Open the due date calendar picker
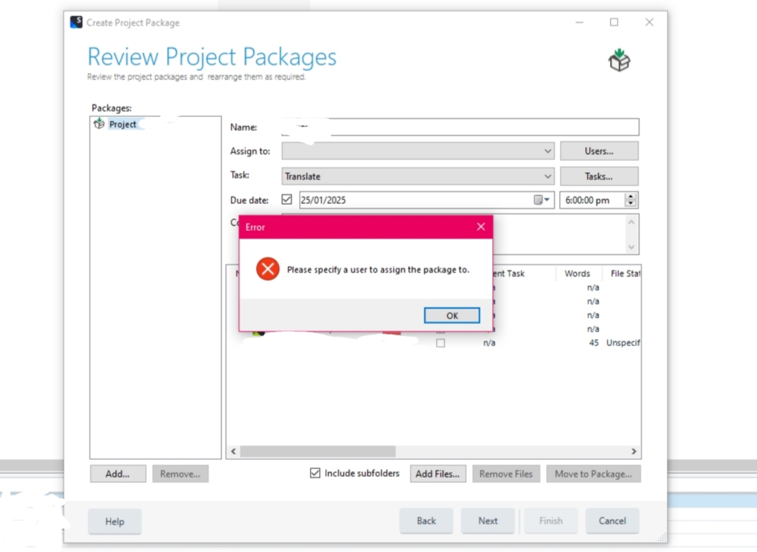 (541, 200)
